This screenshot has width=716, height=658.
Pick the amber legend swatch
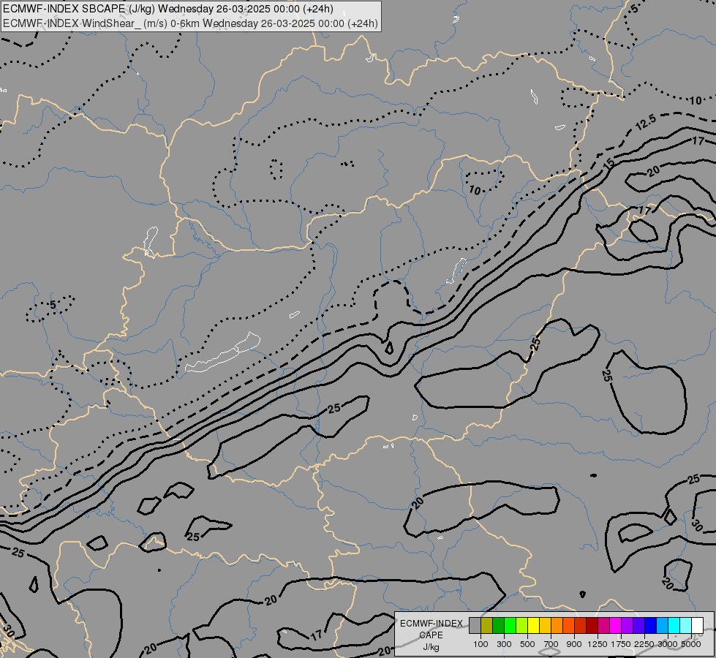click(x=545, y=625)
